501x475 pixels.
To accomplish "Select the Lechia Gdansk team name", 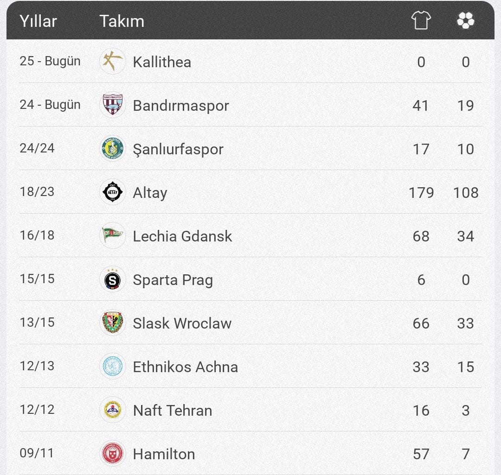I will 182,236.
